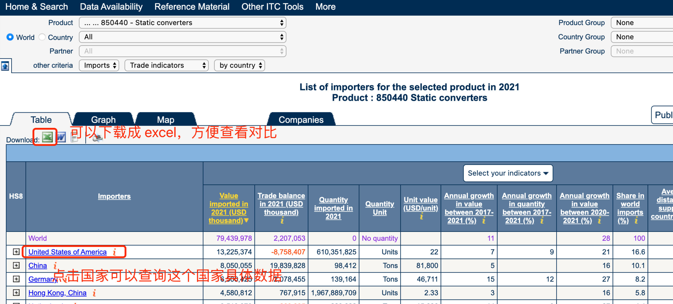The width and height of the screenshot is (673, 304).
Task: Print the importers table
Action: (97, 137)
